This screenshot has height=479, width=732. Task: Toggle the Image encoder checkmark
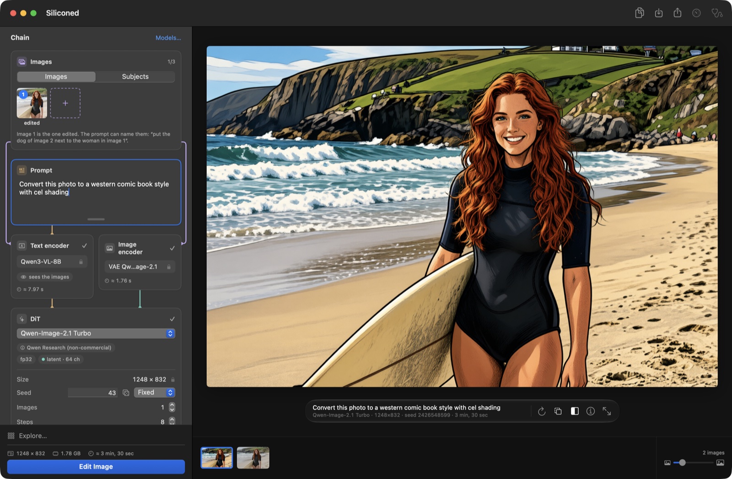pos(172,248)
